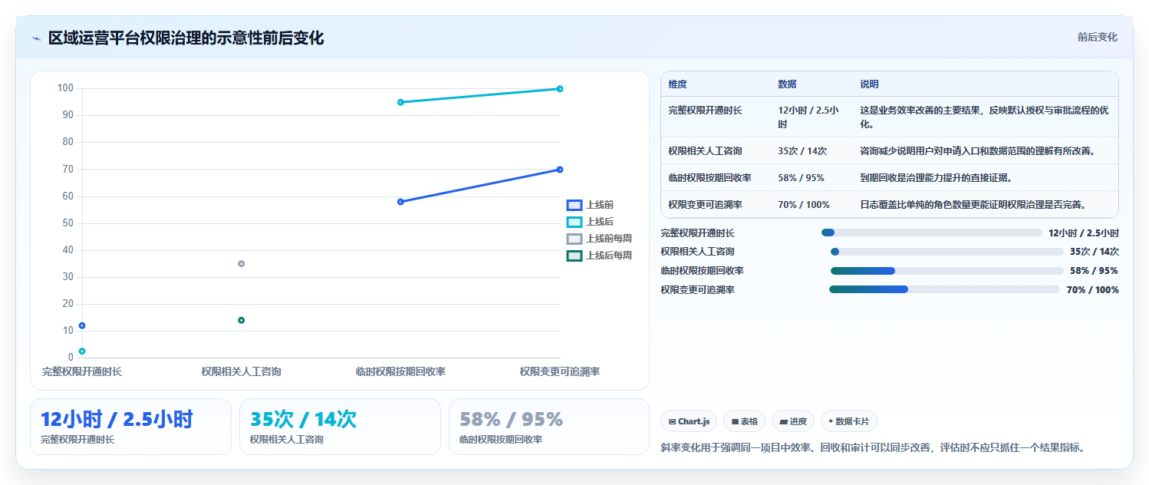Image resolution: width=1149 pixels, height=485 pixels.
Task: Click the table cell 58% / 95%
Action: coord(801,178)
